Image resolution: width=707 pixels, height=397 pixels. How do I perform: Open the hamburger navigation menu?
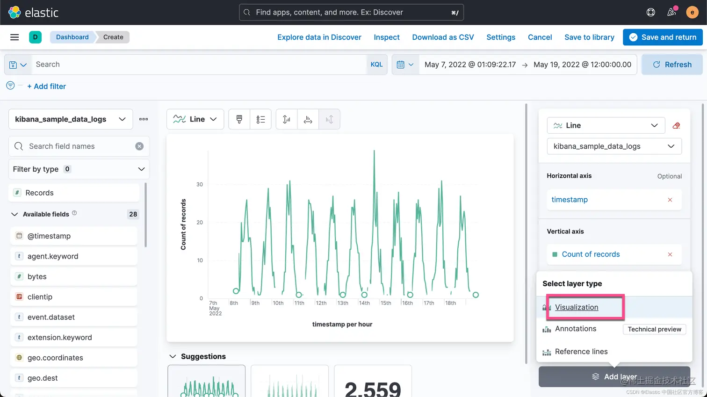[14, 37]
